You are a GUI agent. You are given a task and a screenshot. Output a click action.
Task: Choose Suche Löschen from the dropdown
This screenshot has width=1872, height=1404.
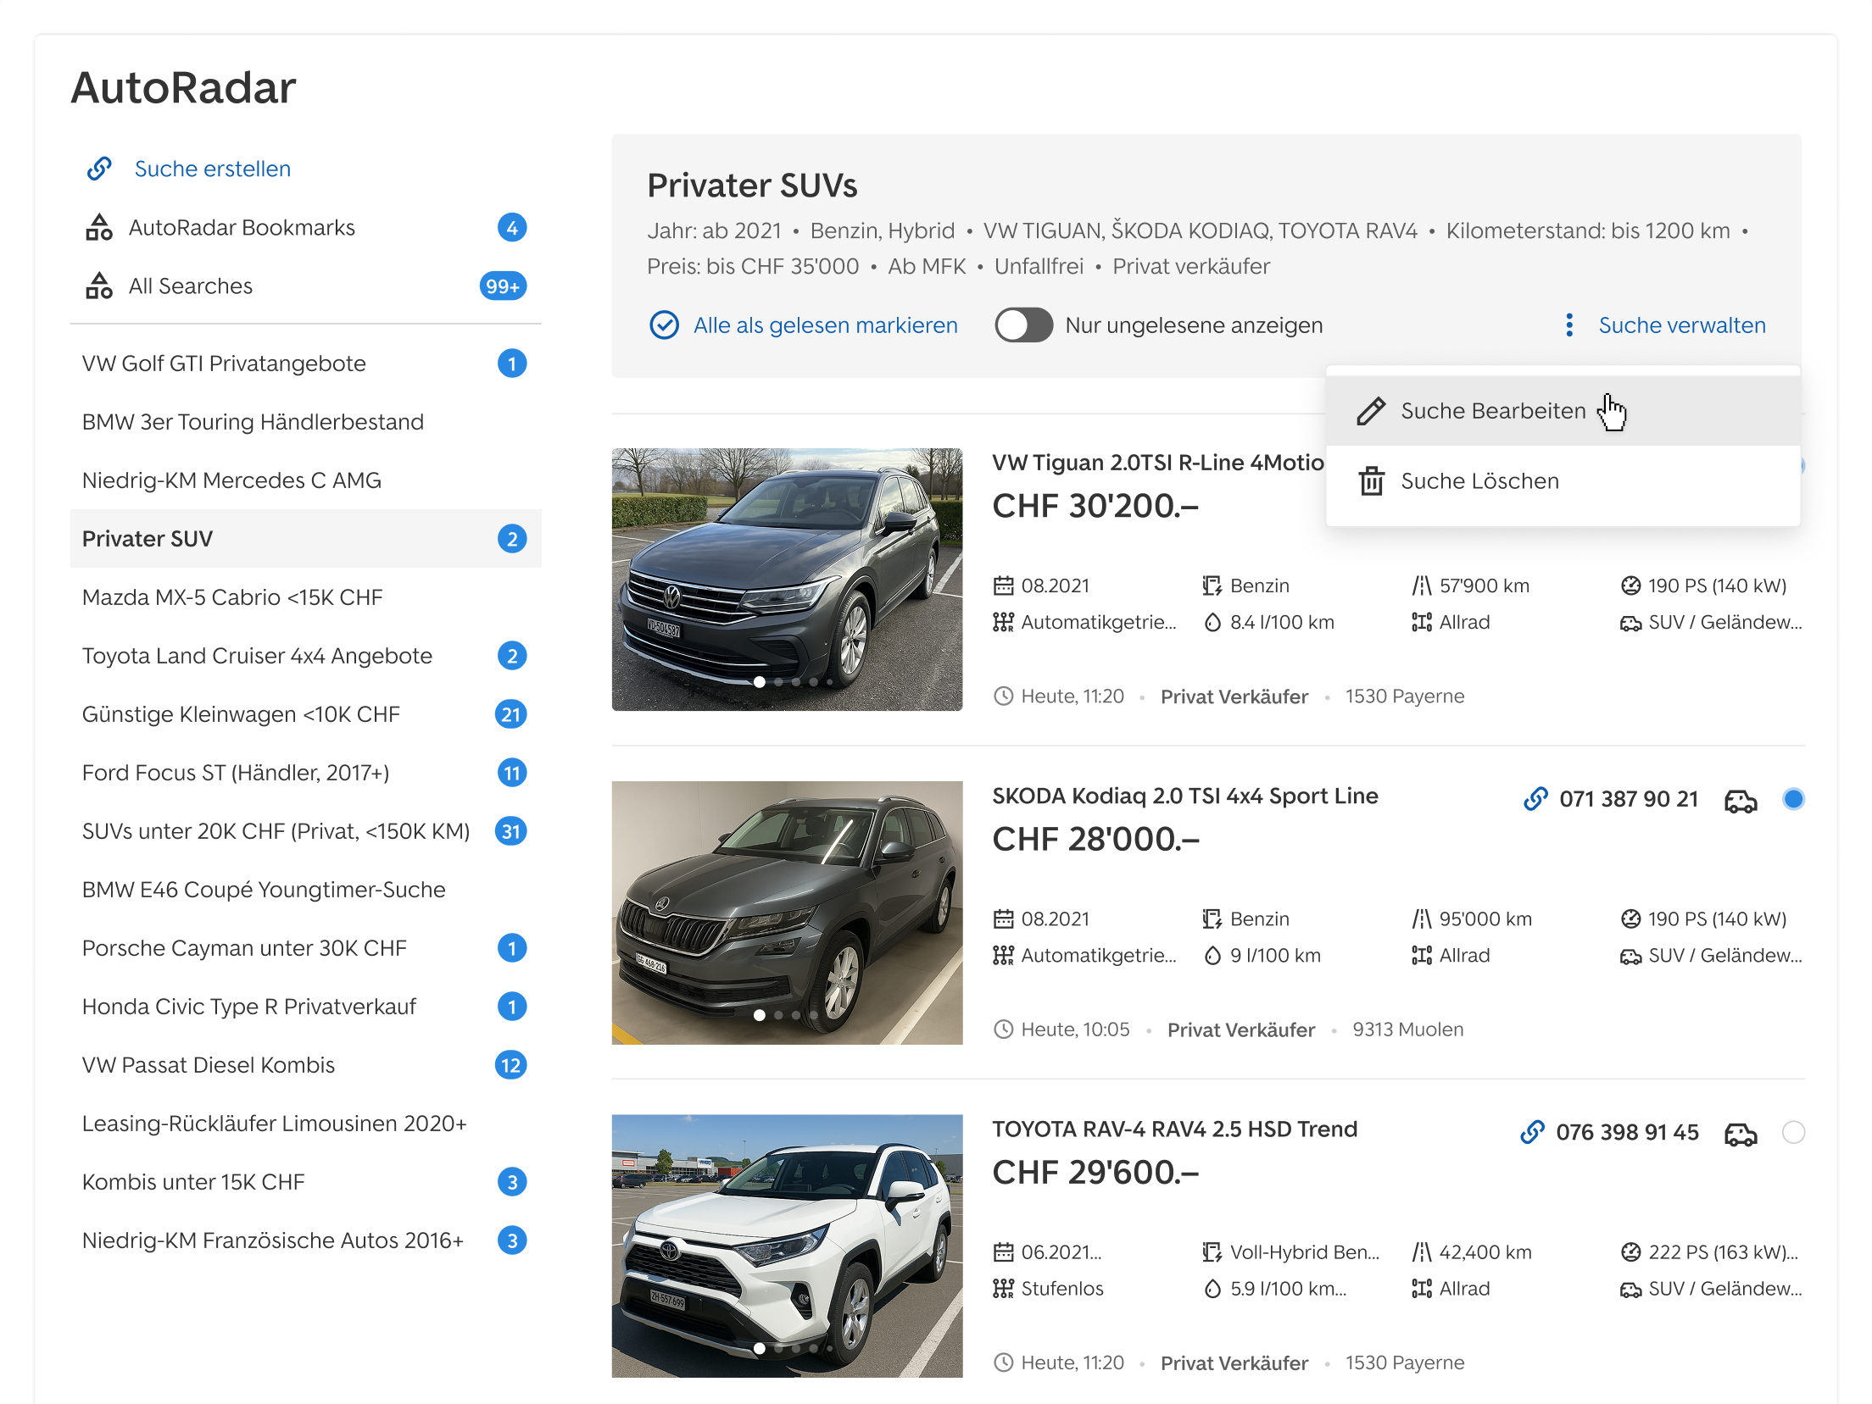1479,481
